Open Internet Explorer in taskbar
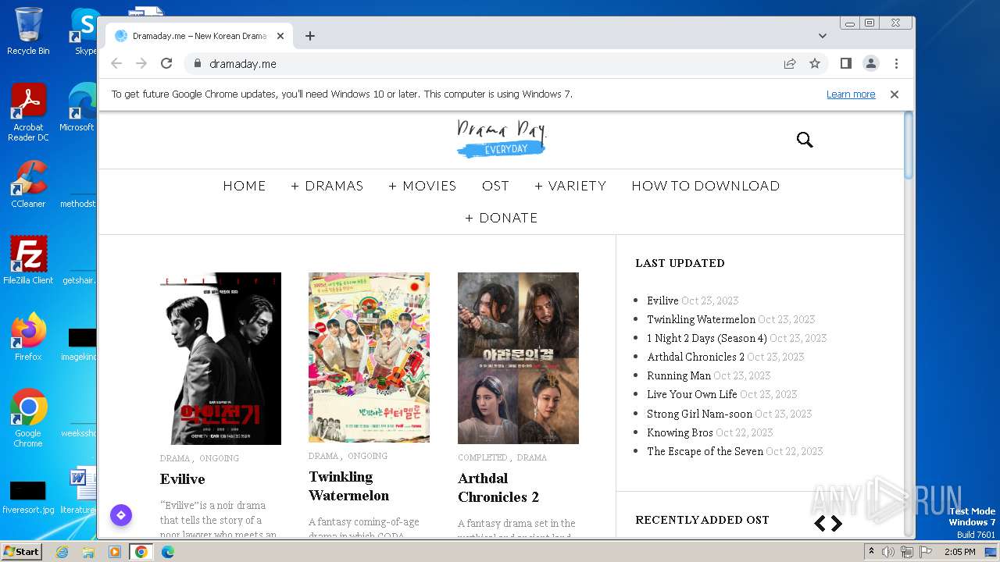Viewport: 1000px width, 562px height. pos(62,552)
